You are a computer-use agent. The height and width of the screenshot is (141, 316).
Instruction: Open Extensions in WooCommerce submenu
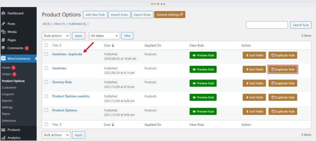pos(9,121)
